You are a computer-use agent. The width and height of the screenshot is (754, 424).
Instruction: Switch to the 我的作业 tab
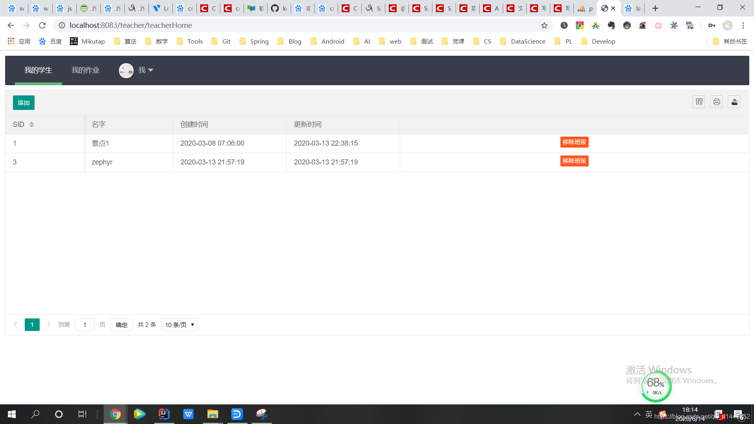(x=85, y=70)
